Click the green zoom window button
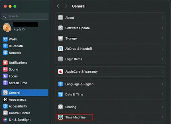 pyautogui.click(x=15, y=6)
